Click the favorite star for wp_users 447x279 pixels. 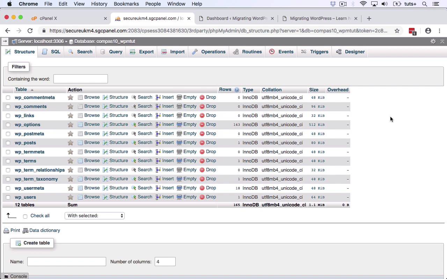pos(71,197)
